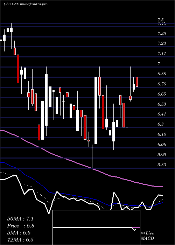Click the 7.35 price level label

click(x=162, y=33)
